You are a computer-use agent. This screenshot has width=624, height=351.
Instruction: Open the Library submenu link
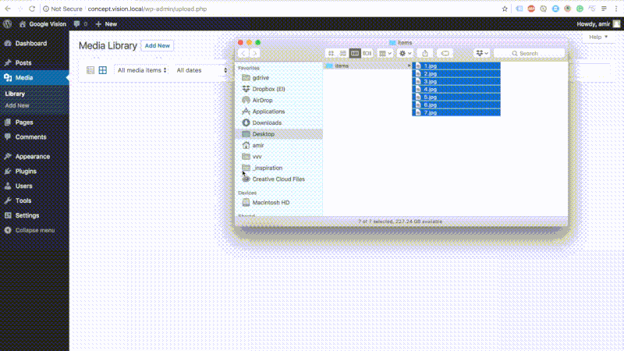15,94
